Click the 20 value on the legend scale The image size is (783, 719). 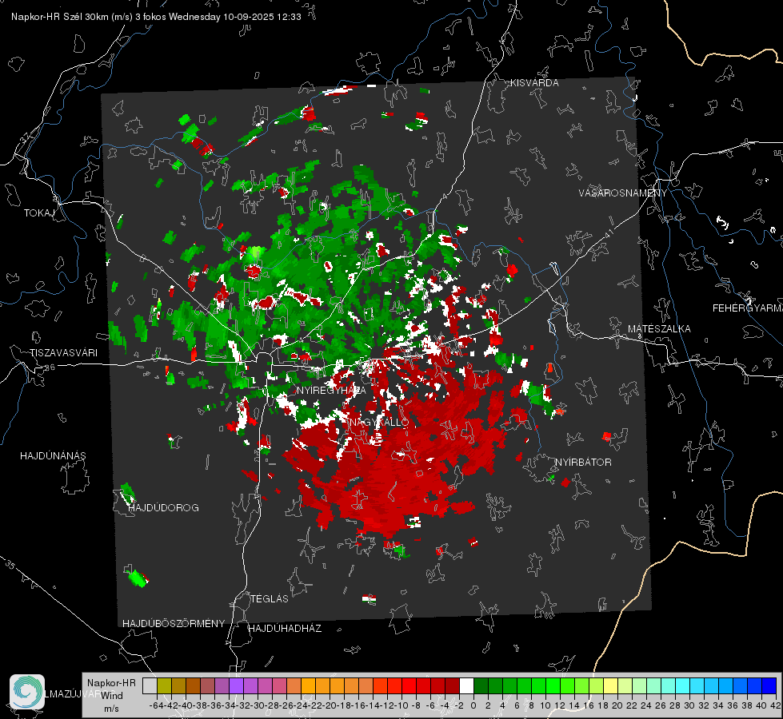pos(617,705)
